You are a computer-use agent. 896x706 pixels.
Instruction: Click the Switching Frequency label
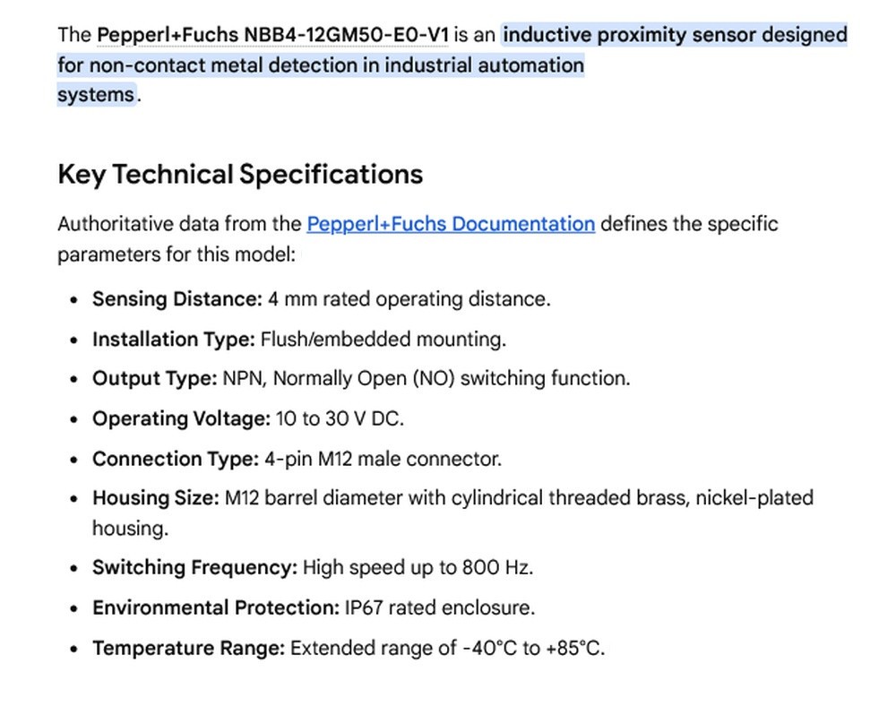[194, 568]
